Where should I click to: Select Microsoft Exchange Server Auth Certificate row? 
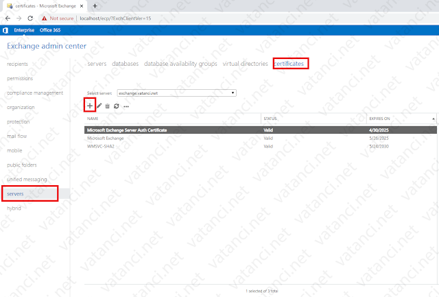click(x=261, y=130)
